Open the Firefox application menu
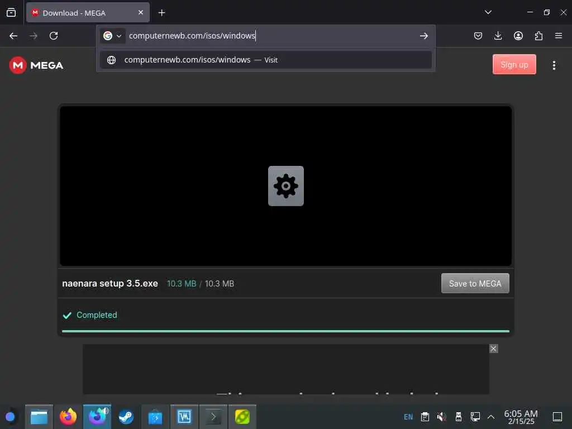Image resolution: width=572 pixels, height=429 pixels. pyautogui.click(x=559, y=36)
